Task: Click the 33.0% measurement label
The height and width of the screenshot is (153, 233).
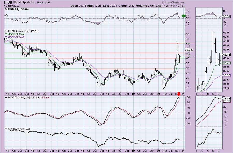Action: pyautogui.click(x=189, y=50)
